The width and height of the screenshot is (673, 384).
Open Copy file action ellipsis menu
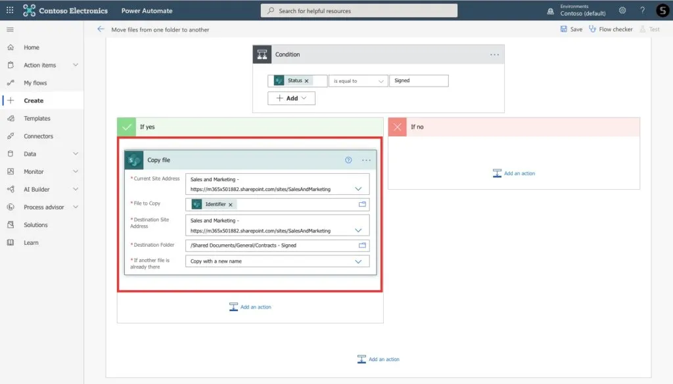tap(366, 160)
